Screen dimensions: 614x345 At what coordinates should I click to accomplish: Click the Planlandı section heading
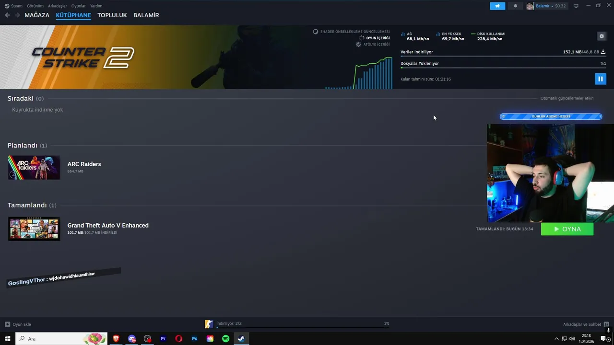pos(27,145)
